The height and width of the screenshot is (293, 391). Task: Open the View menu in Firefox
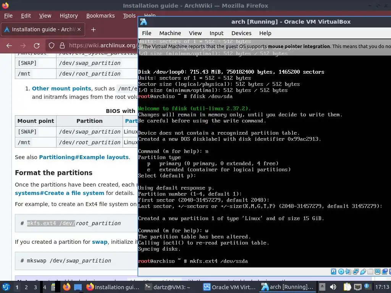coord(45,16)
